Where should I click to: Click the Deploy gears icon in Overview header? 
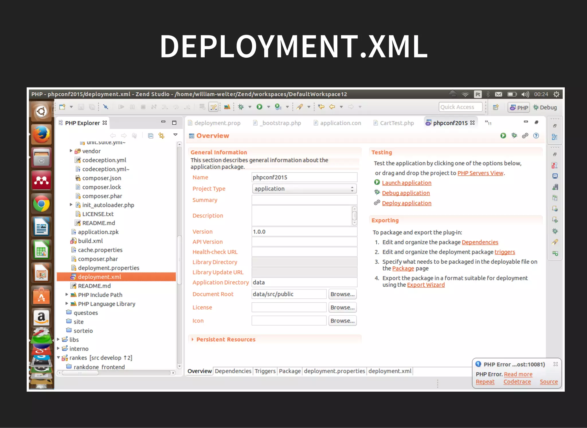(525, 135)
